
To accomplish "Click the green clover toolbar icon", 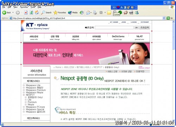I will 120,12.
